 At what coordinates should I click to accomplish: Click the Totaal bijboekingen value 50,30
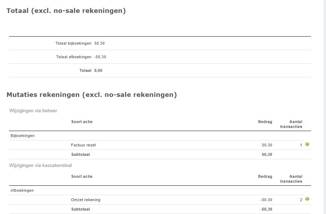[x=99, y=43]
